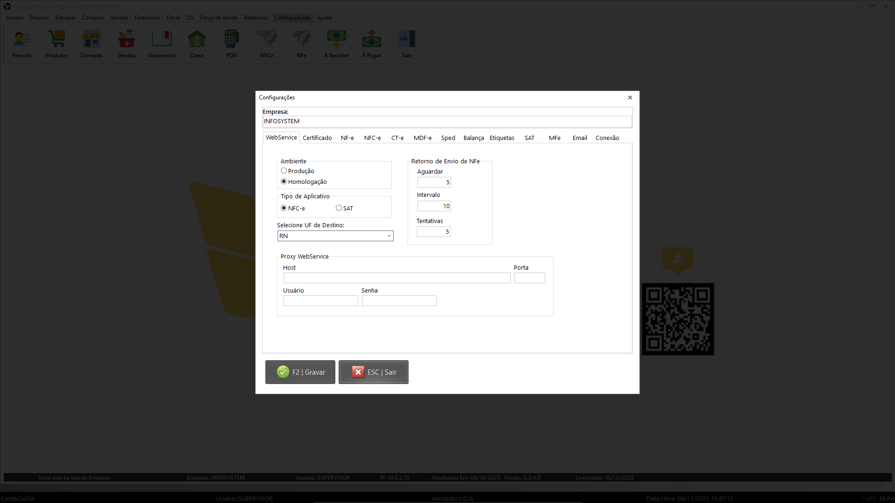
Task: Switch to the Certificado tab
Action: click(x=317, y=138)
